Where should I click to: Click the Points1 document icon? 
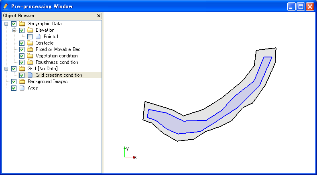pyautogui.click(x=38, y=37)
